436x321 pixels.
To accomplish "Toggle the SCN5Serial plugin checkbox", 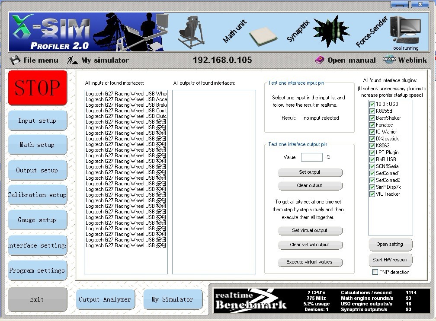I will [372, 166].
